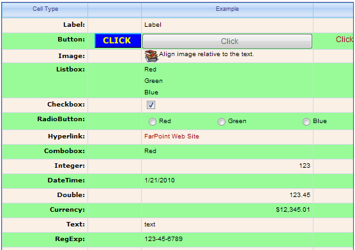Screen dimensions: 355x250
Task: Click the Currency cell $12,345.01
Action: click(x=227, y=210)
